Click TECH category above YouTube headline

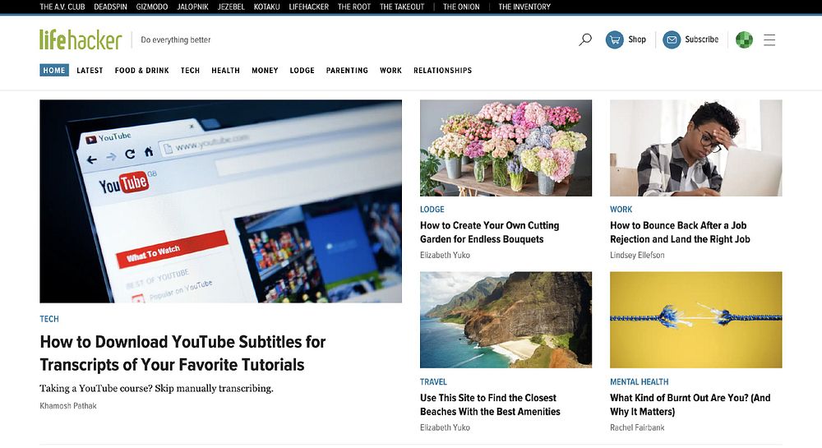pos(49,319)
